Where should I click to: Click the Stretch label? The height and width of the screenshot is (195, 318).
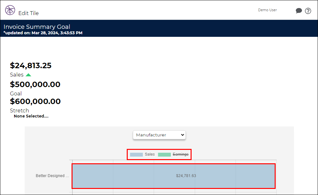[x=20, y=110]
